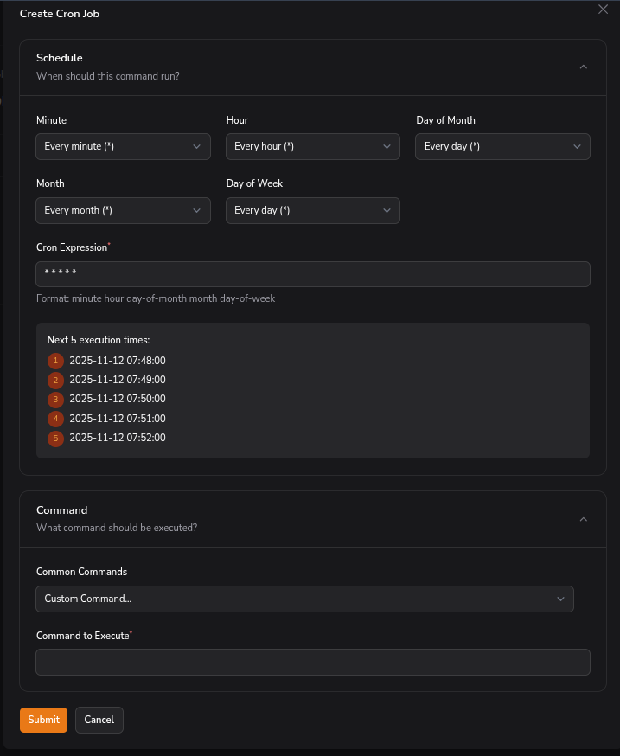Viewport: 620px width, 756px height.
Task: Click execution time badge number 4
Action: tap(56, 419)
